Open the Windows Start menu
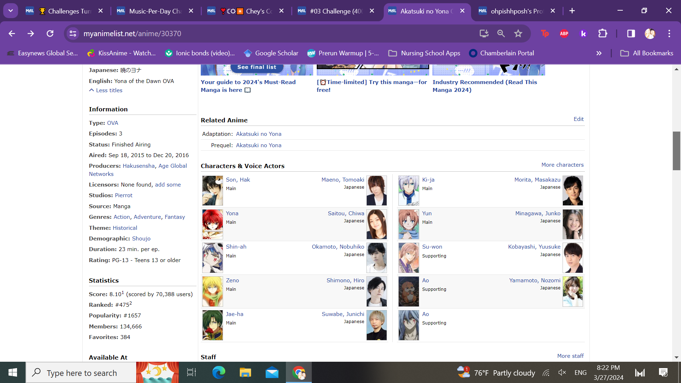This screenshot has width=681, height=383. click(13, 372)
